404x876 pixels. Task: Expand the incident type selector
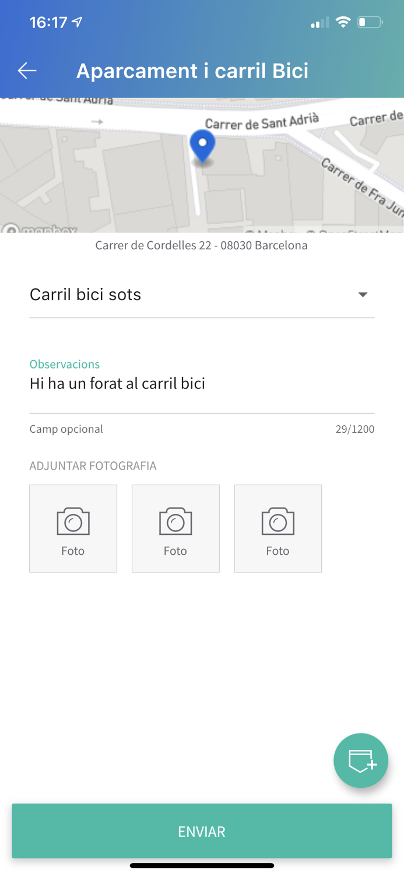tap(202, 294)
